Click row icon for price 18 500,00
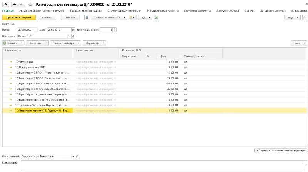The width and height of the screenshot is (308, 172). pyautogui.click(x=11, y=78)
